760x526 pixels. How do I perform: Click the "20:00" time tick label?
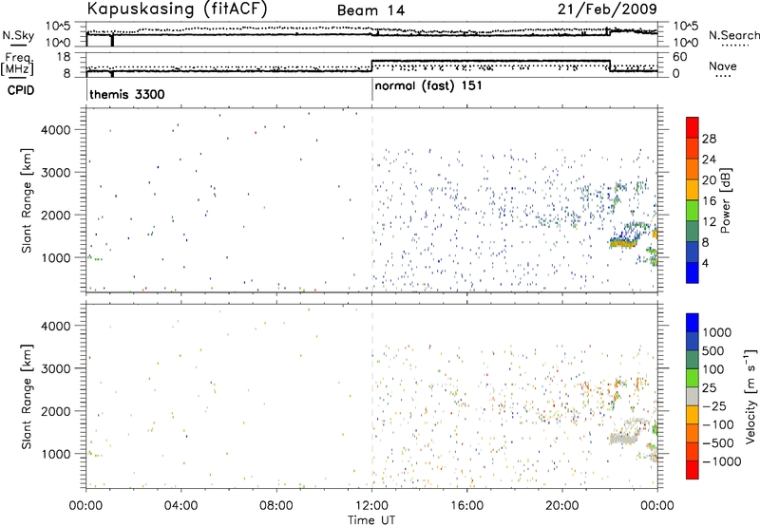562,506
